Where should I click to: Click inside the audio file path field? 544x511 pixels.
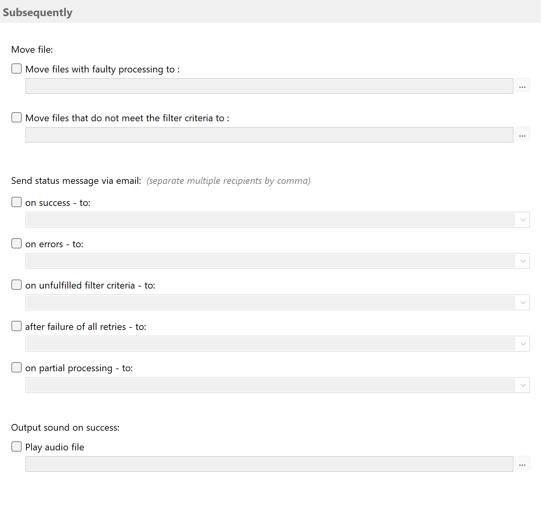tap(269, 464)
